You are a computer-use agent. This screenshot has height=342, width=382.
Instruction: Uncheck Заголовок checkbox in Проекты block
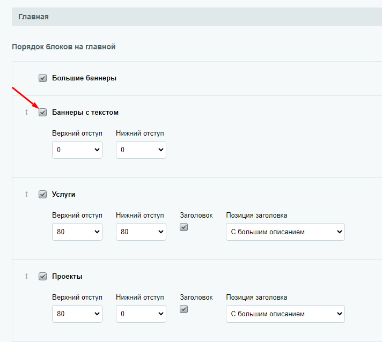pyautogui.click(x=183, y=309)
